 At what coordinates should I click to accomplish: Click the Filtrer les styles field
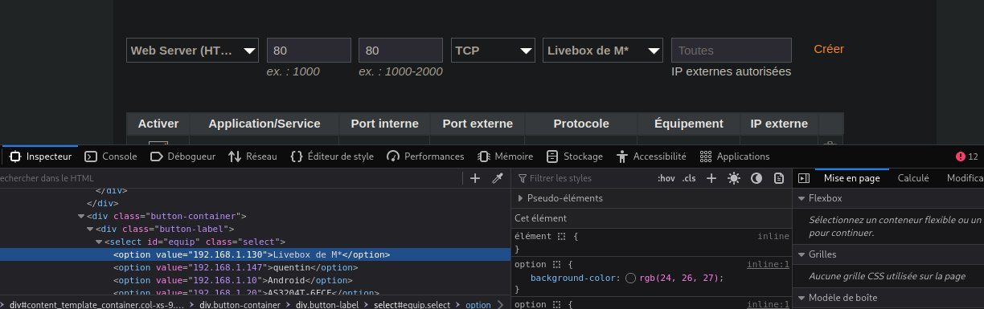583,178
